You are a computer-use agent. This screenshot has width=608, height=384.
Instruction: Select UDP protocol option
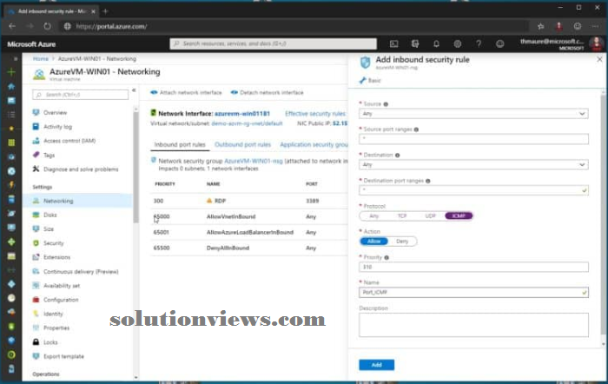click(431, 215)
